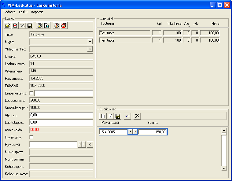232x181 pixels.
Task: Undo payment change with blue arrow
Action: tap(127, 116)
